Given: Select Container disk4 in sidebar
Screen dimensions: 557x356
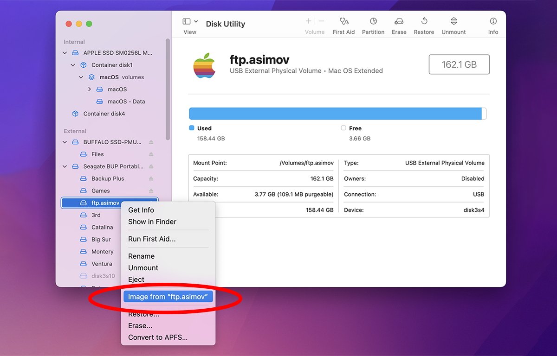Looking at the screenshot, I should tap(104, 114).
